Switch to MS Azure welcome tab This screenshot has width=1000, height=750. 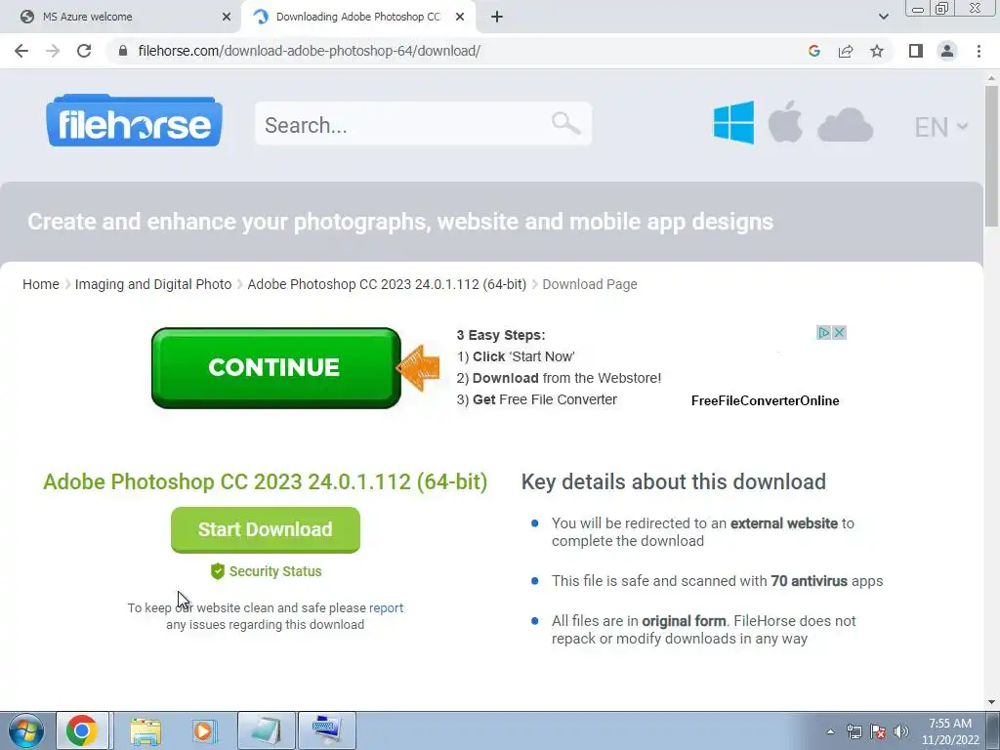(x=121, y=17)
